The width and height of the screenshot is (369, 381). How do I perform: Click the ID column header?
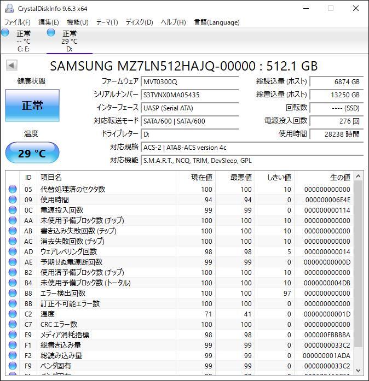pos(28,177)
